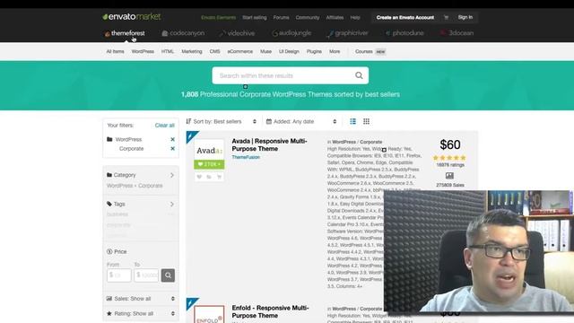
Task: Open Added Any date dropdown
Action: (x=301, y=122)
